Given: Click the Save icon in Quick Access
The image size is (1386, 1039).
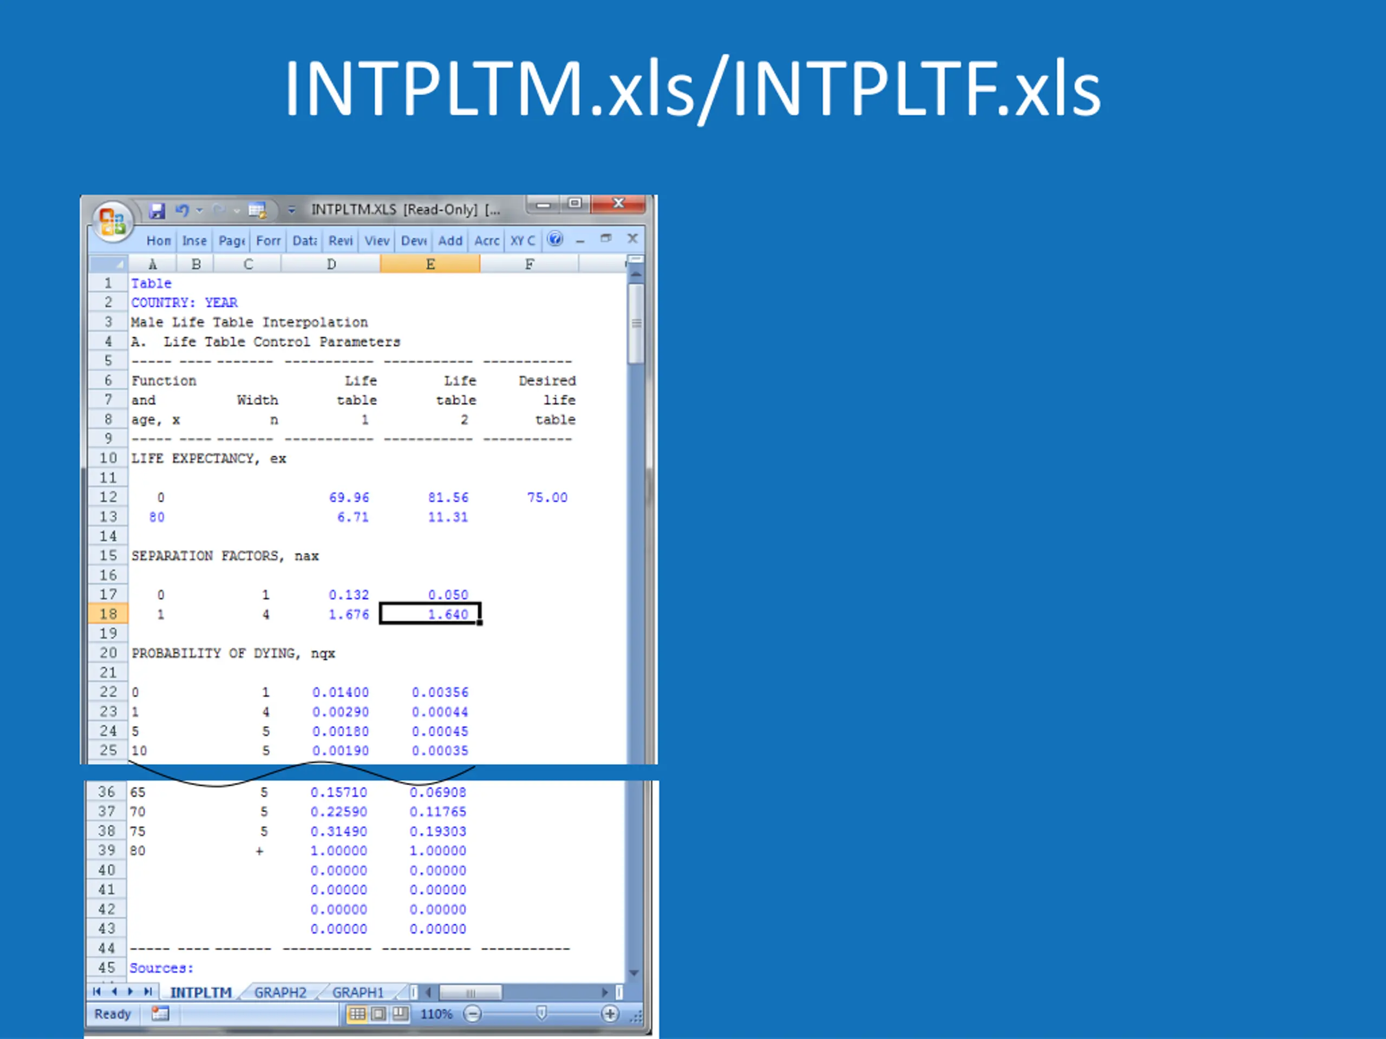Looking at the screenshot, I should point(156,211).
